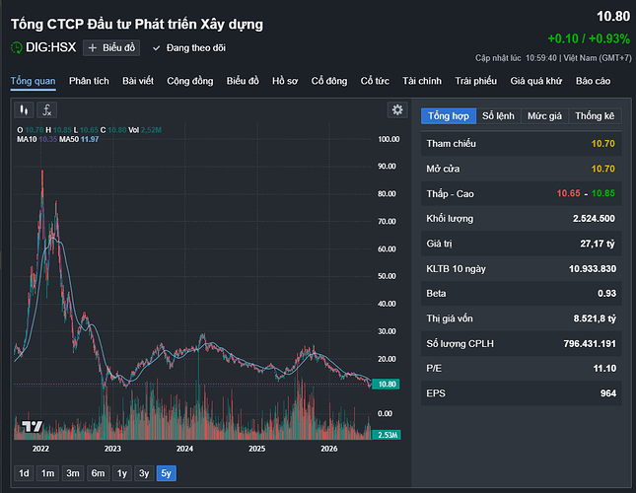Select the Tổng hợp panel tab
636x493 pixels.
(449, 116)
